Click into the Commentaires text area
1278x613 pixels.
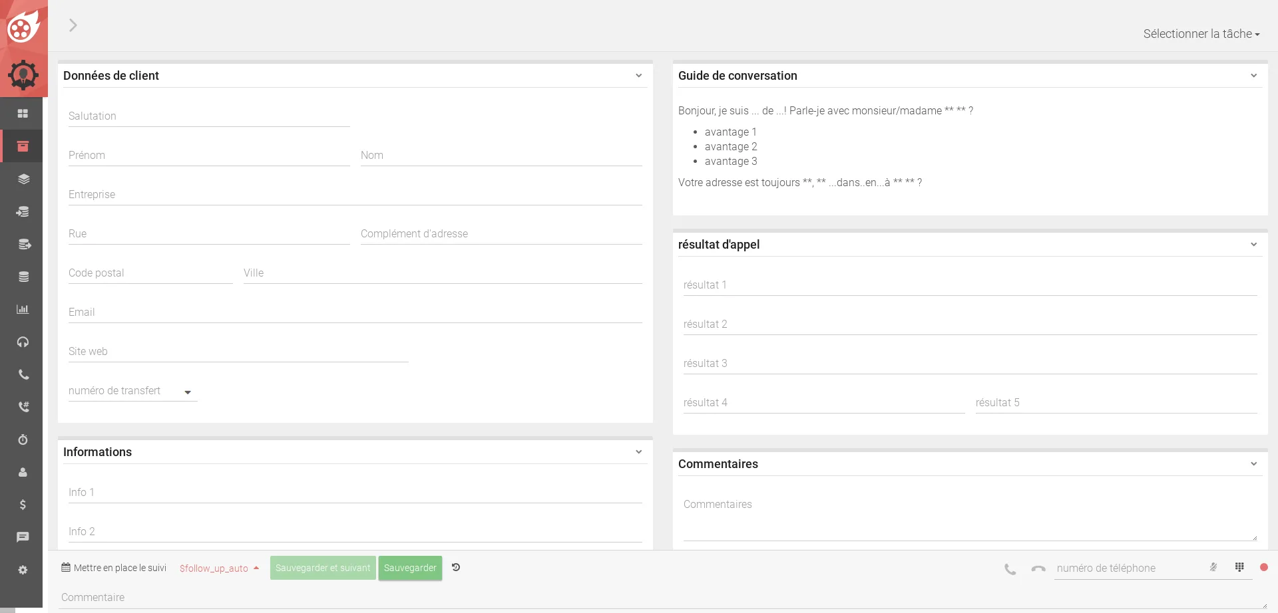[x=970, y=517]
